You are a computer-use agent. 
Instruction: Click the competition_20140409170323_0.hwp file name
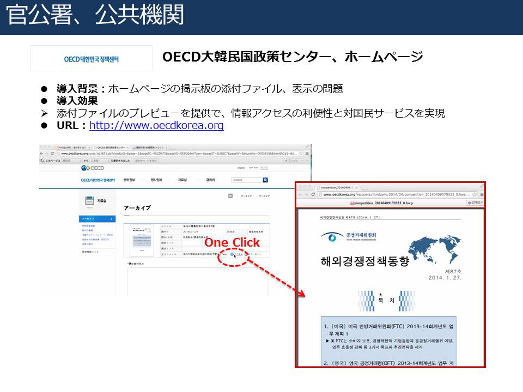(x=384, y=203)
